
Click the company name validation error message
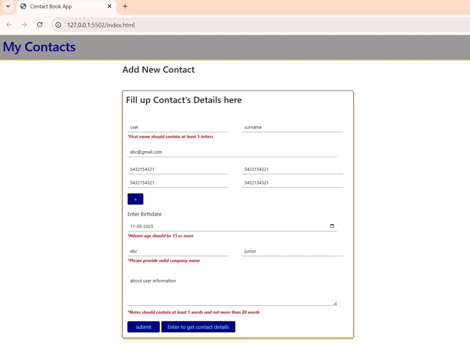pyautogui.click(x=164, y=261)
